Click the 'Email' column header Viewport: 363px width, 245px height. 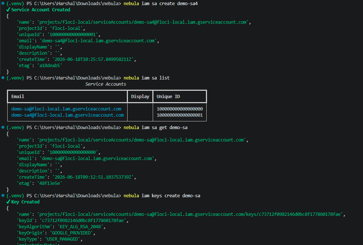[x=17, y=96]
